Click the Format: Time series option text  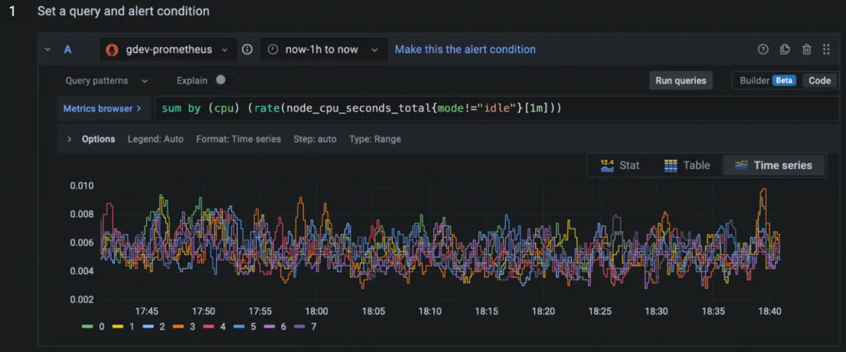[238, 139]
